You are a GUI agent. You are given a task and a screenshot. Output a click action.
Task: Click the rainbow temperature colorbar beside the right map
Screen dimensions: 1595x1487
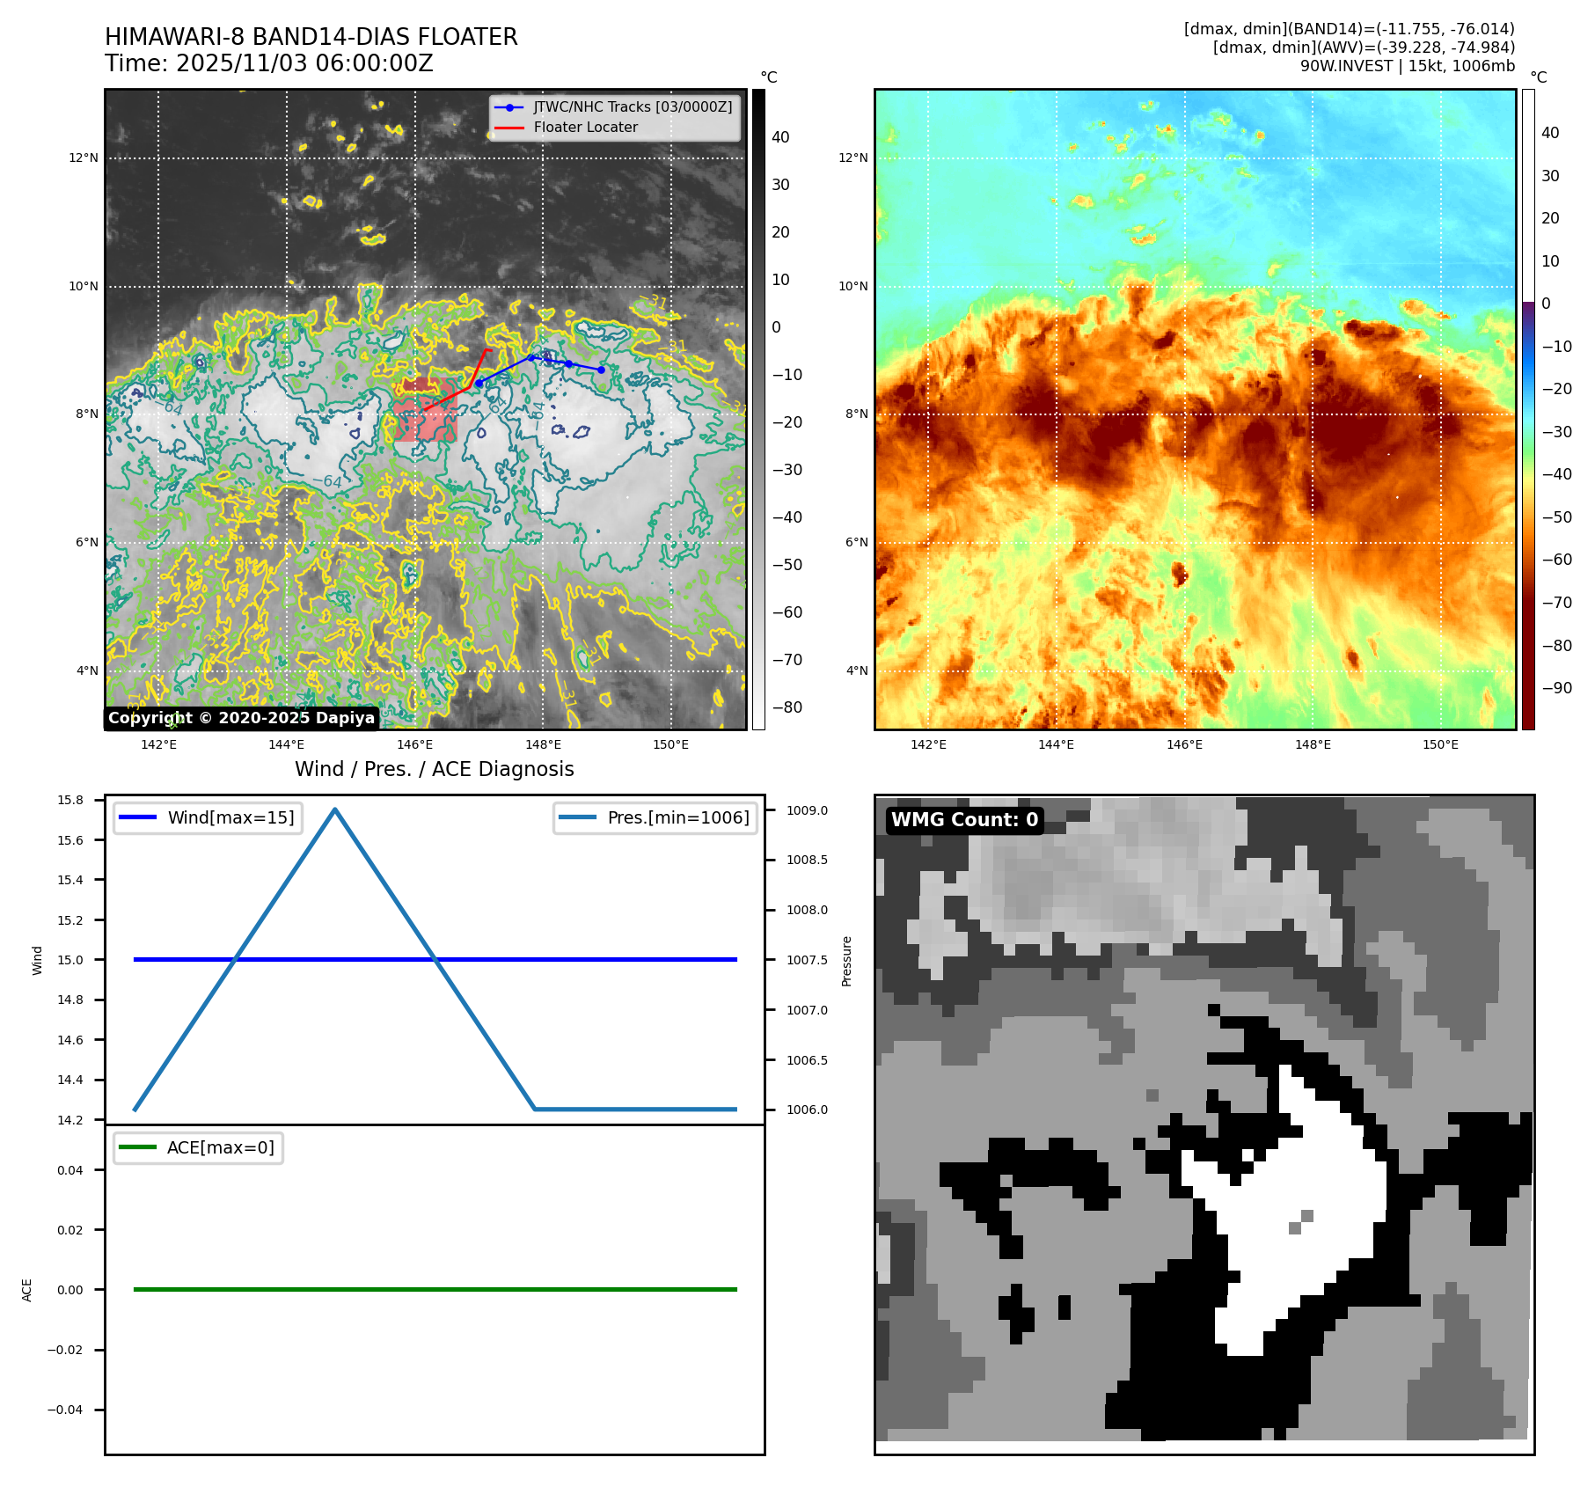[x=1528, y=409]
